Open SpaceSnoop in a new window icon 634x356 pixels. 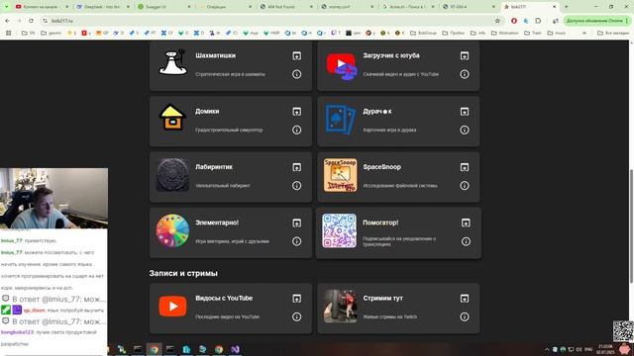coord(465,167)
